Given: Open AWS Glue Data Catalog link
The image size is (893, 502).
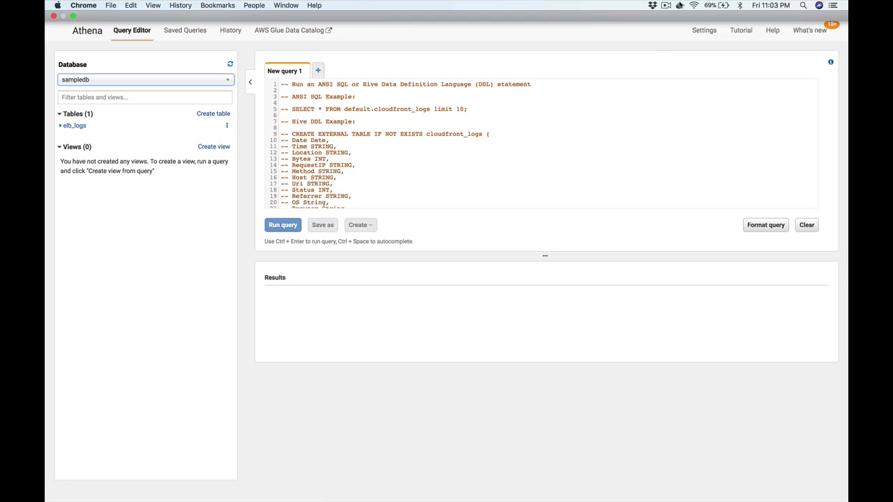Looking at the screenshot, I should pos(293,30).
